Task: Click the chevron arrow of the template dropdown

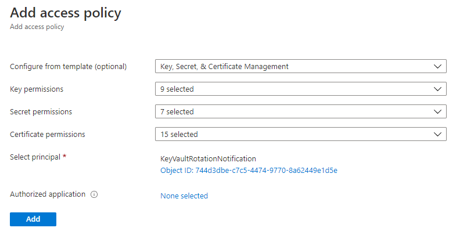Action: 437,66
